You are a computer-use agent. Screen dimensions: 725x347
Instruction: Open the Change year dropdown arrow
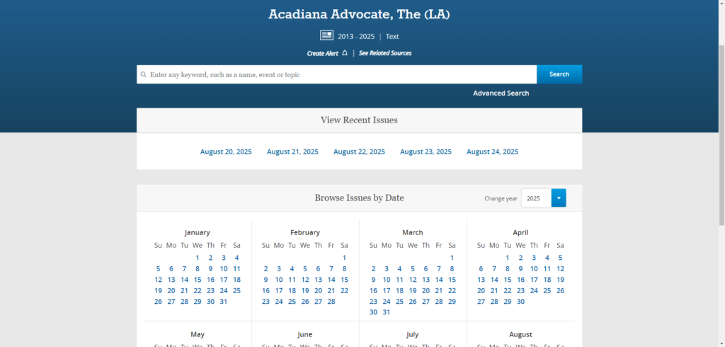click(x=559, y=198)
